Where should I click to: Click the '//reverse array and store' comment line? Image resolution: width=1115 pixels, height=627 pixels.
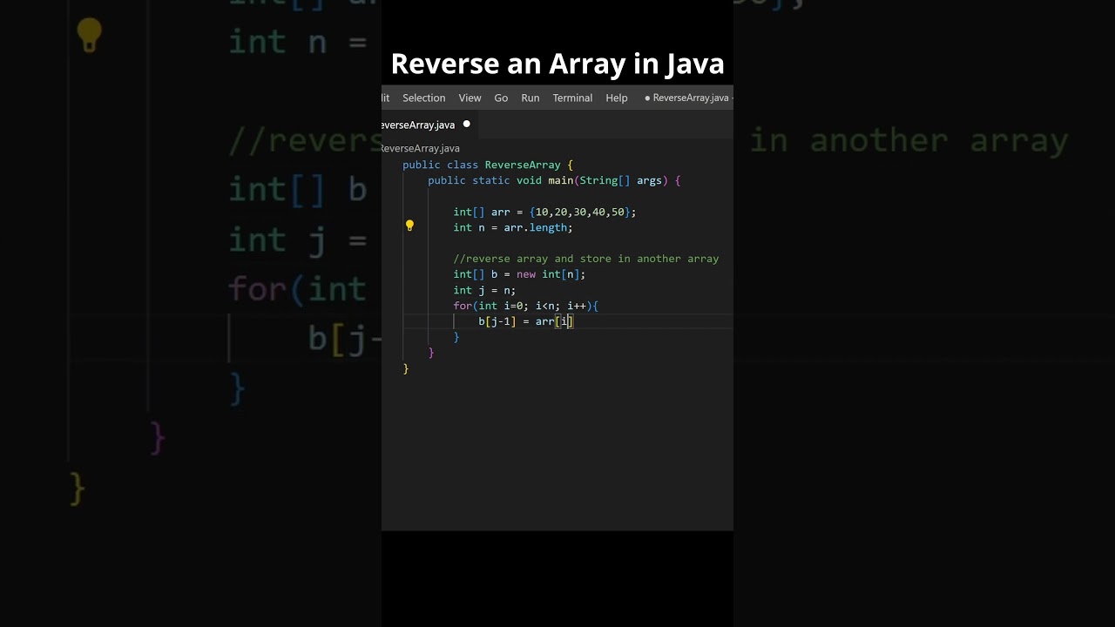point(585,259)
